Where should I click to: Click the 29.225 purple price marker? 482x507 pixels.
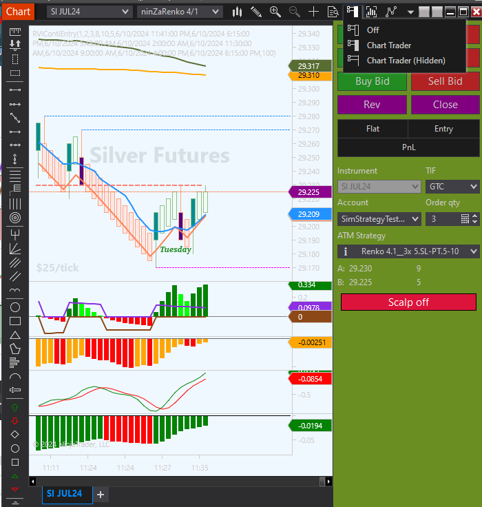point(310,192)
